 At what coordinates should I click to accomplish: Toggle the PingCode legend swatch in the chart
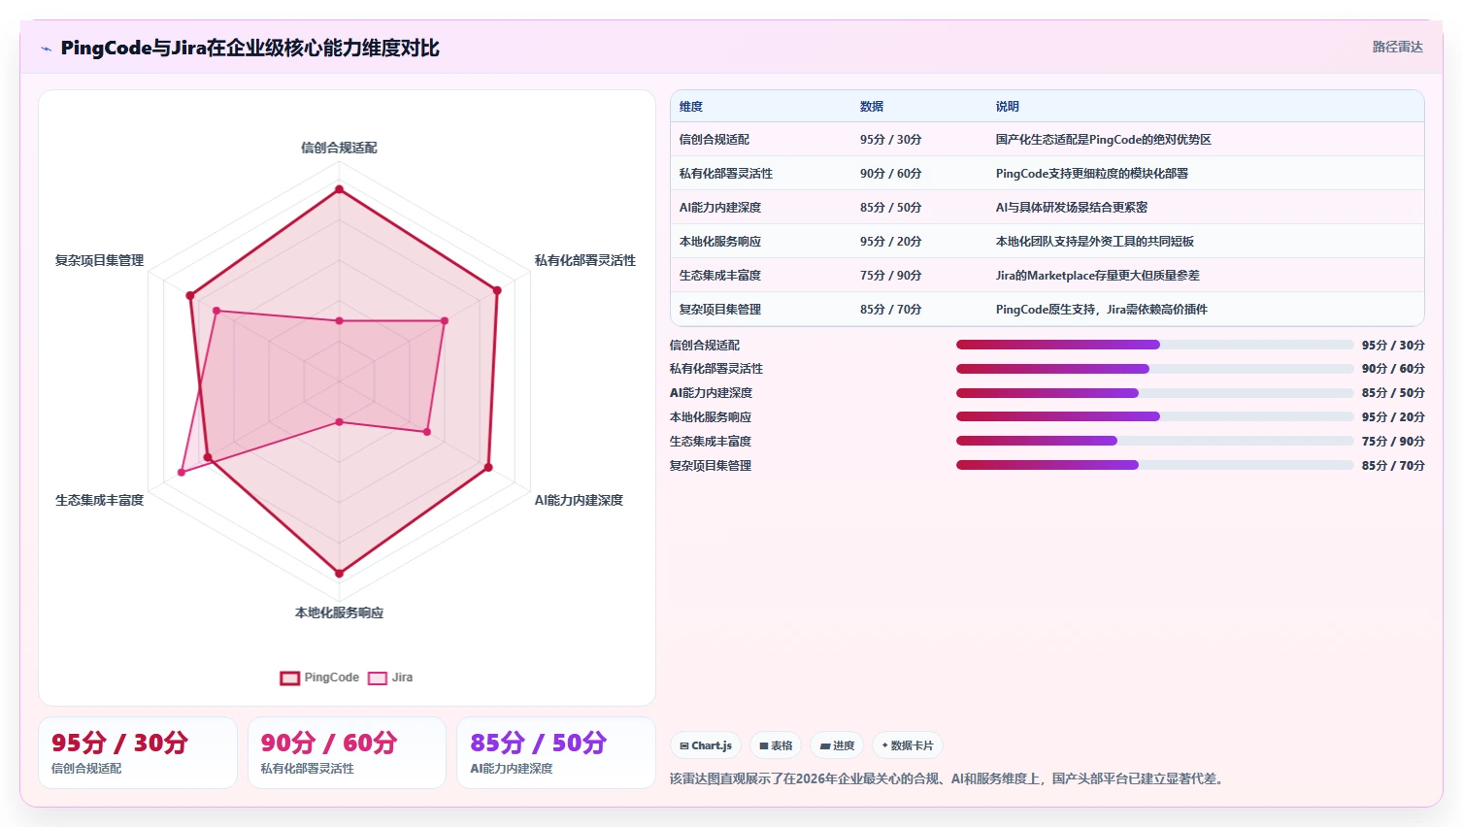tap(290, 678)
